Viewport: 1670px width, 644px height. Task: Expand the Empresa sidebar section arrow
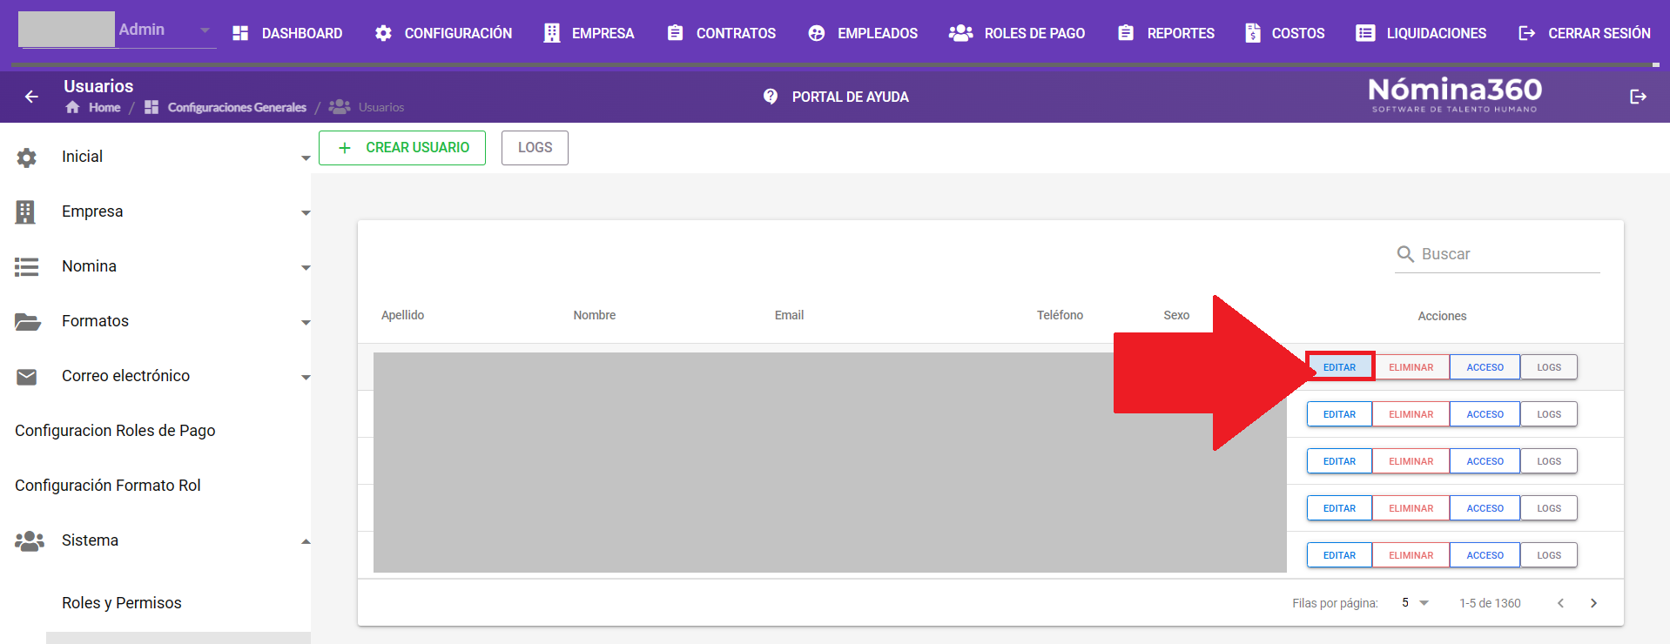pos(306,213)
